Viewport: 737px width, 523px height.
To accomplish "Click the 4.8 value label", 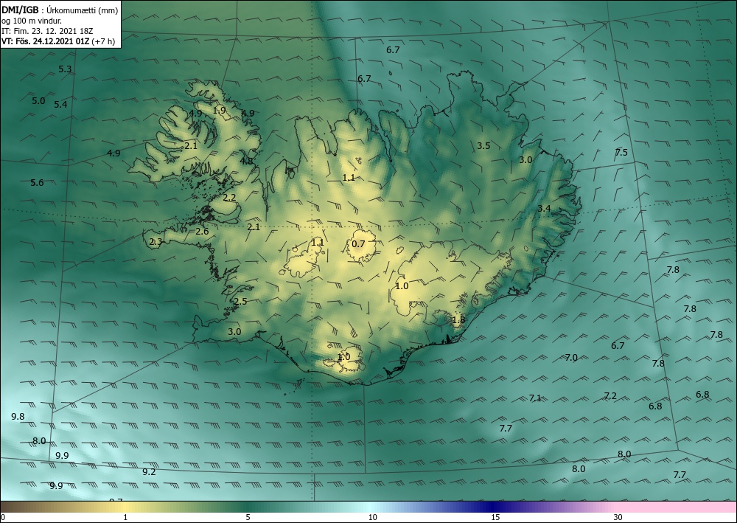I will [246, 161].
